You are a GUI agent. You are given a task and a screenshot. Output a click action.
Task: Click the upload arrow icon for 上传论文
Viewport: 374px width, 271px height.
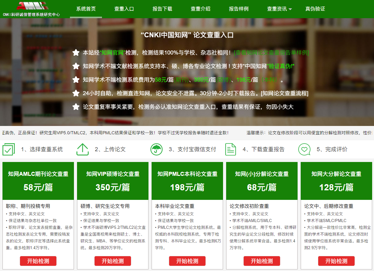click(x=82, y=149)
